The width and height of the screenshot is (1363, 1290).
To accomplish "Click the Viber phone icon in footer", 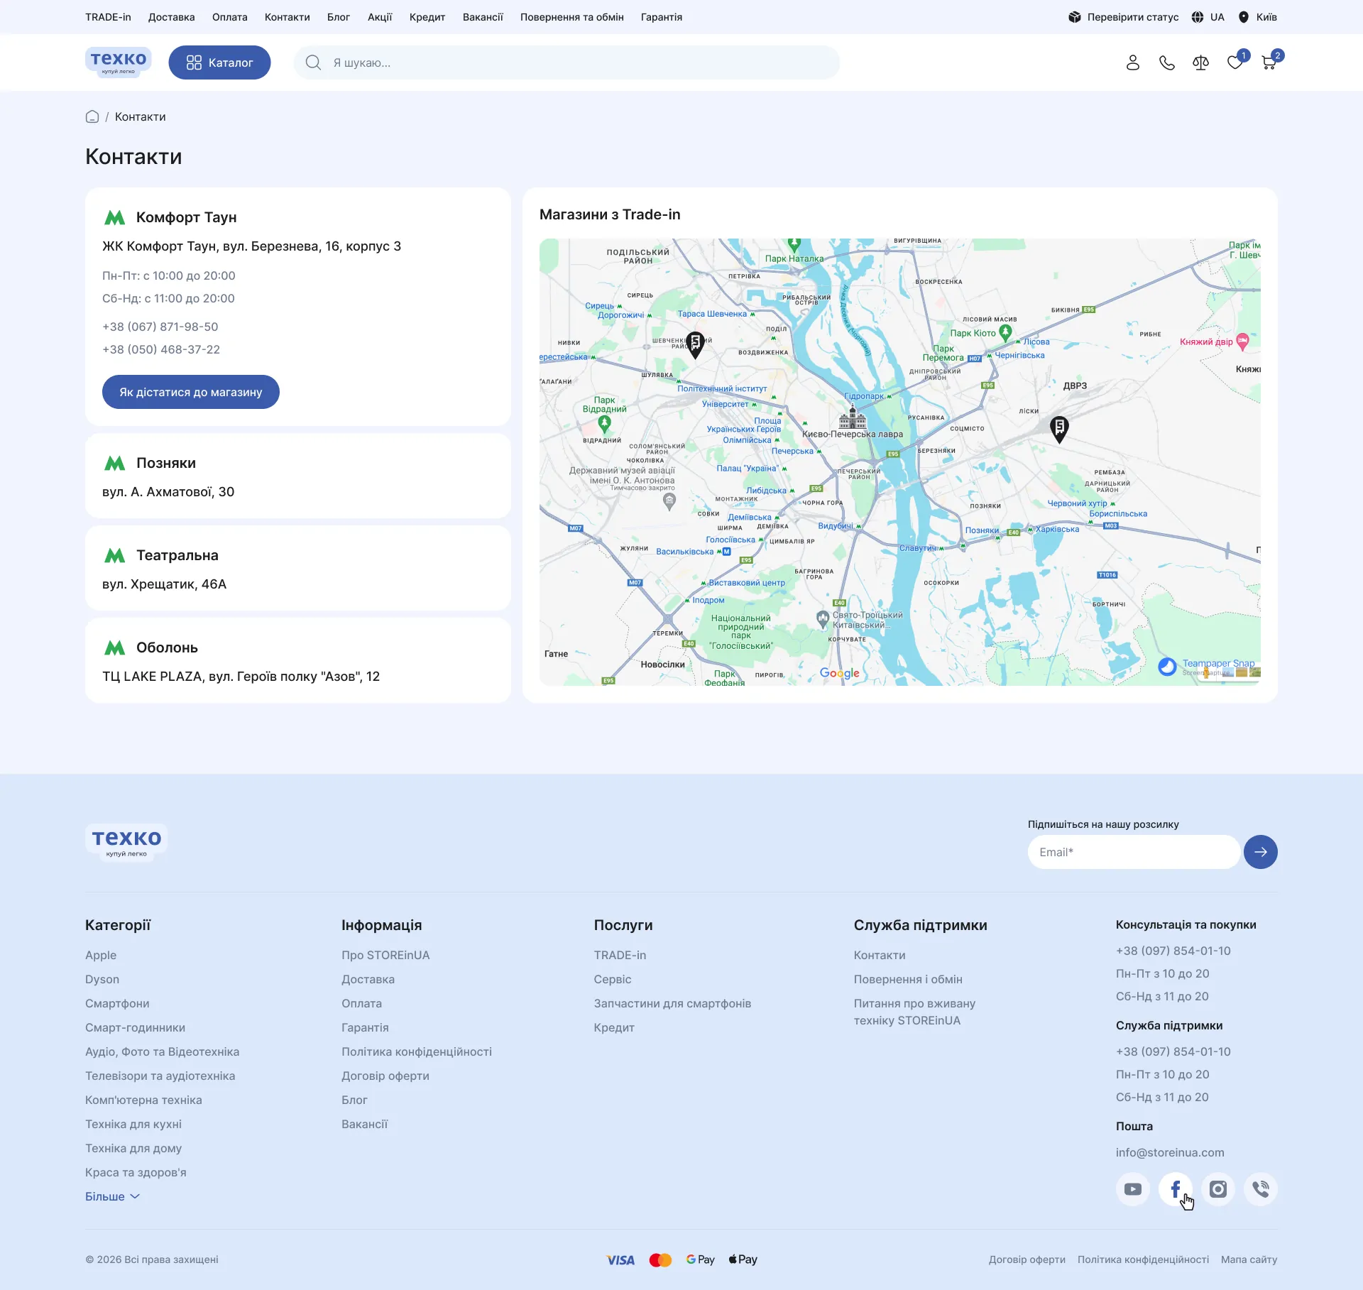I will point(1261,1189).
